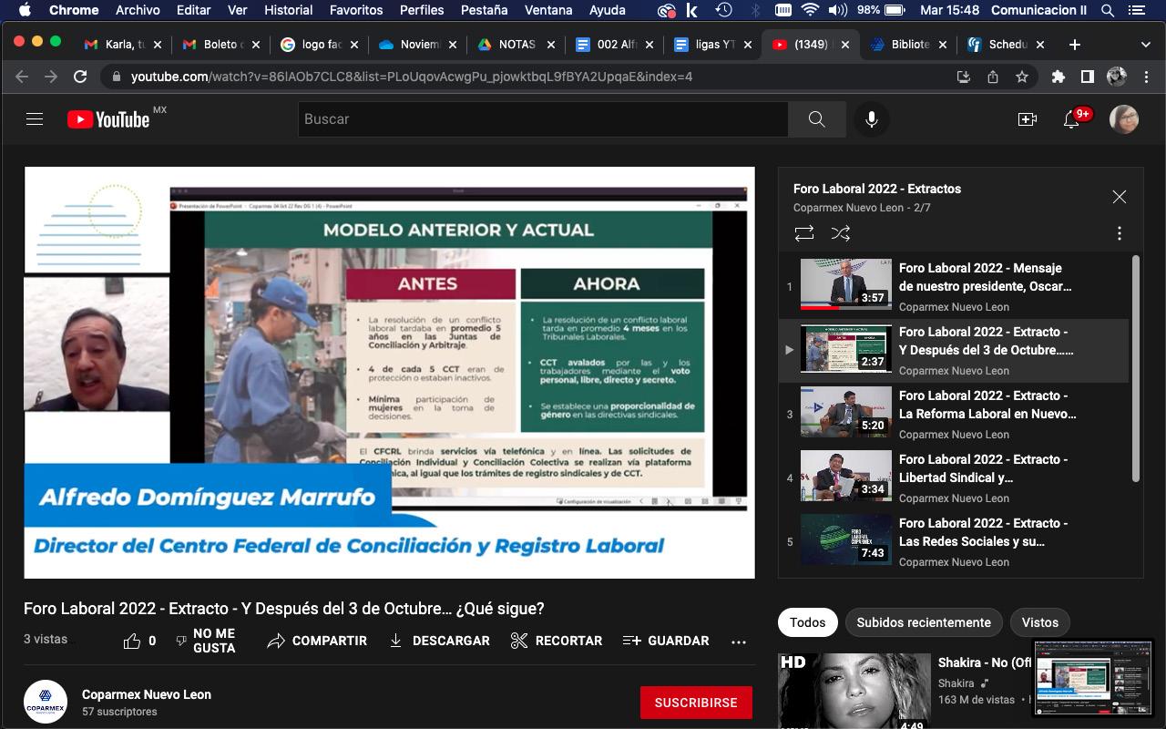The image size is (1166, 729).
Task: Open the Archivo menu in menu bar
Action: click(x=138, y=10)
